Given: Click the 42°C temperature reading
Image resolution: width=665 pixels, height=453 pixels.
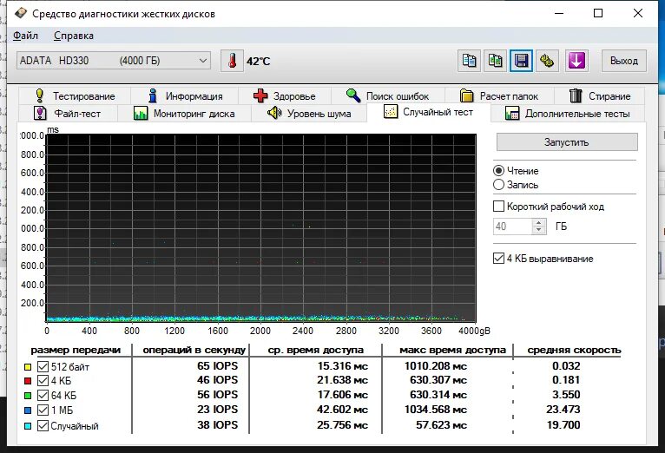Looking at the screenshot, I should click(259, 61).
